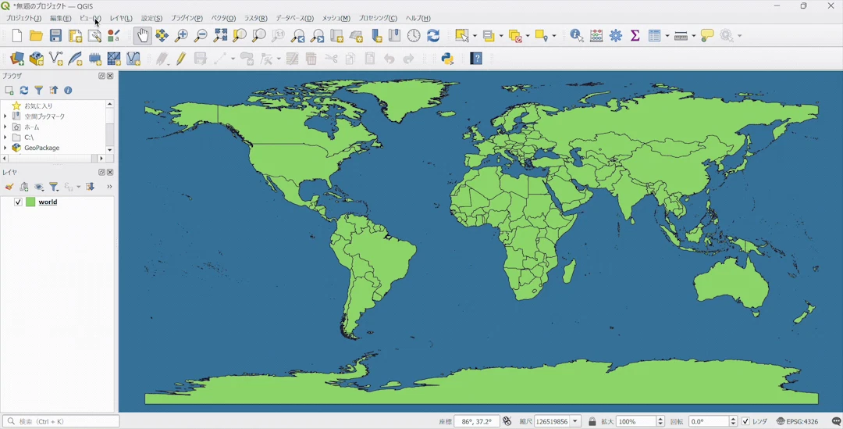Expand the C:\ drive tree node
The height and width of the screenshot is (429, 843).
[x=5, y=138]
